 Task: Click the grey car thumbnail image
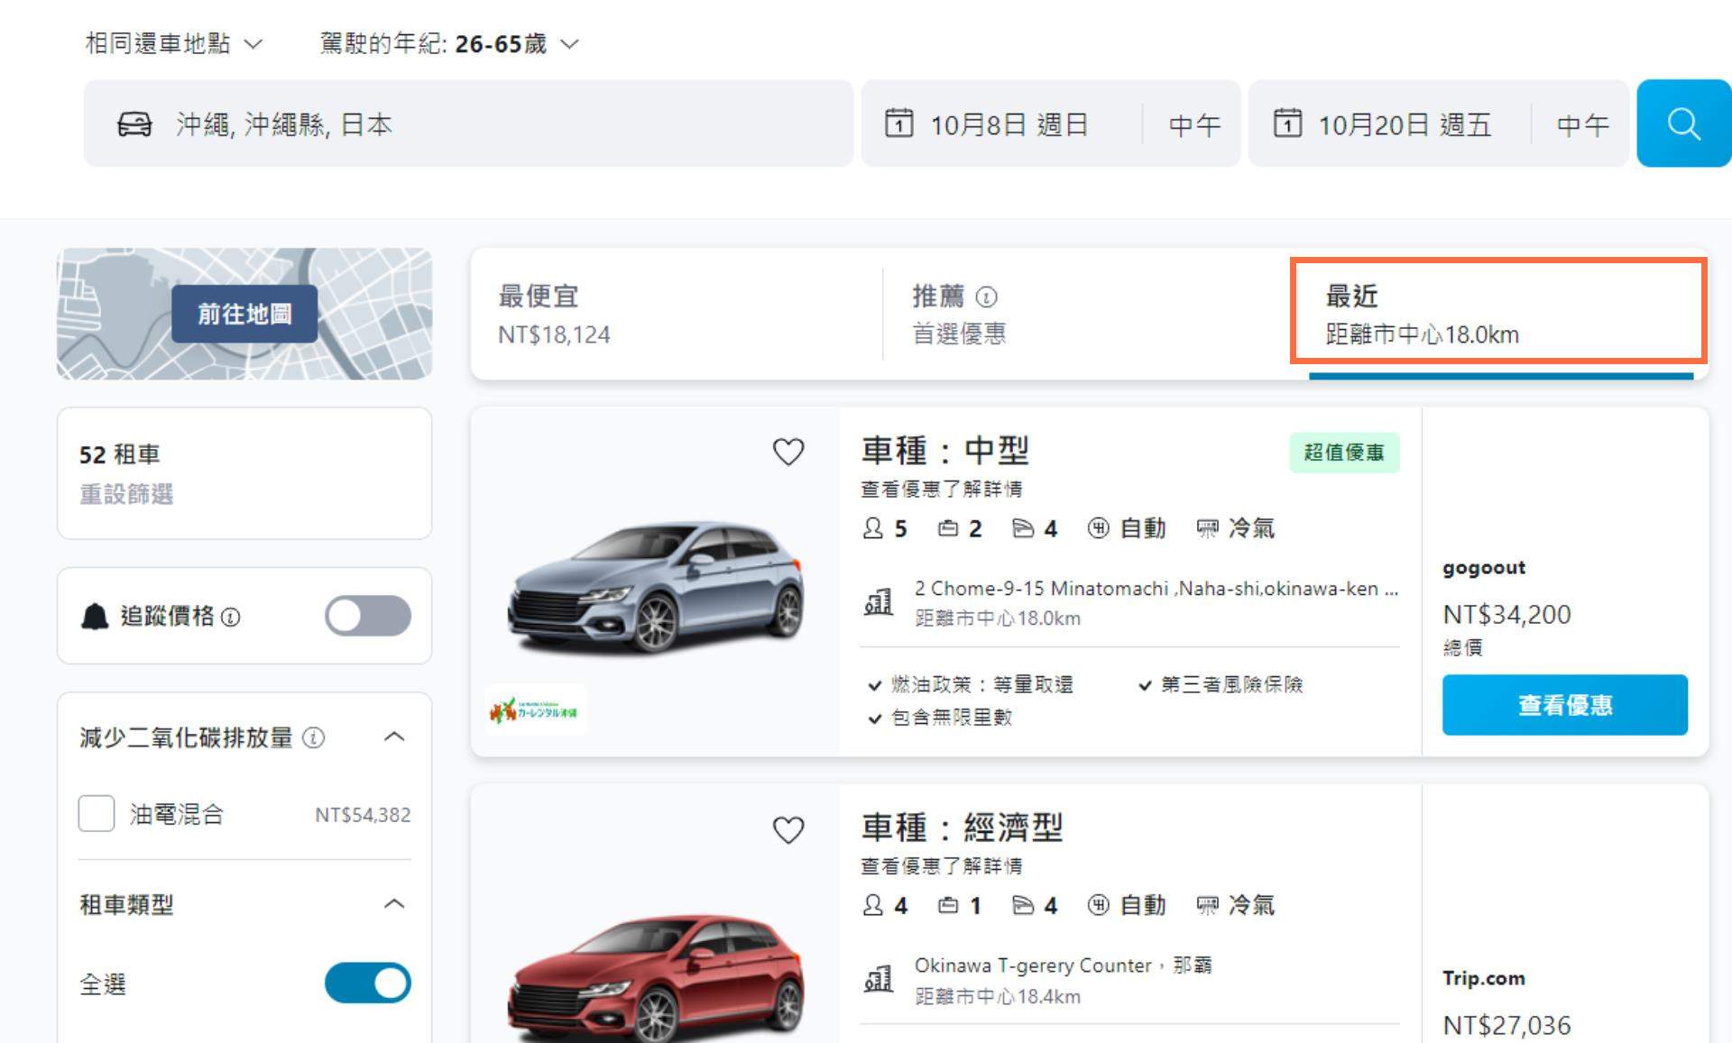[x=656, y=586]
